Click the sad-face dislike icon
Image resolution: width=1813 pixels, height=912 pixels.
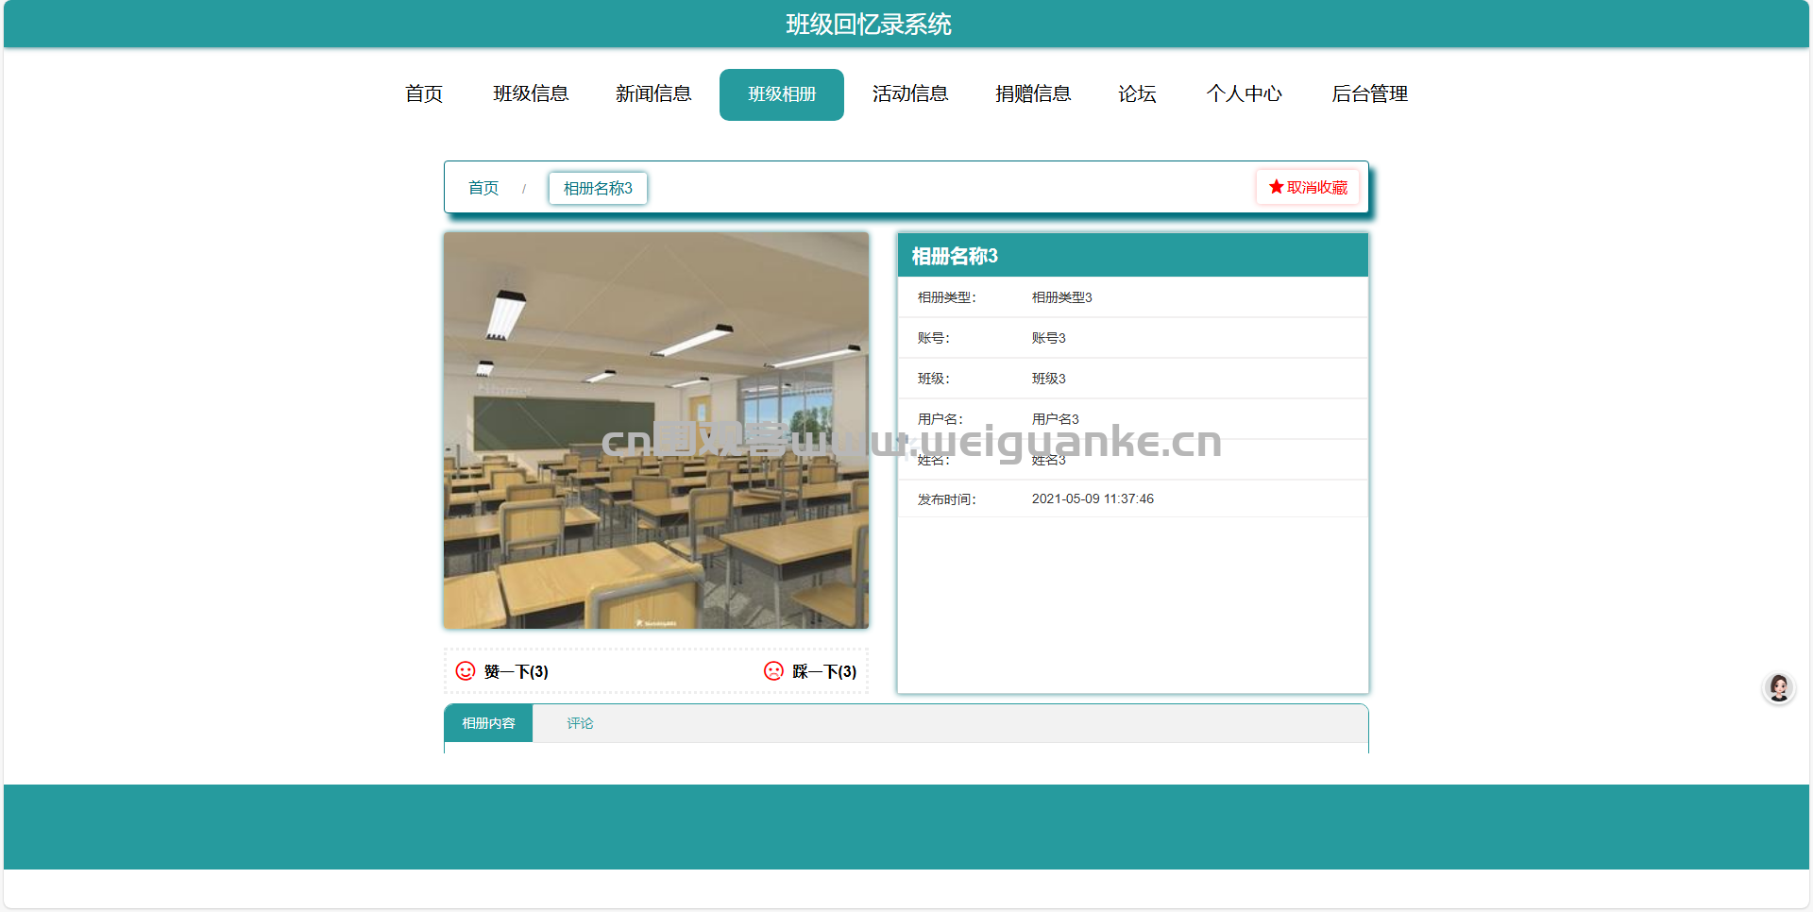773,671
